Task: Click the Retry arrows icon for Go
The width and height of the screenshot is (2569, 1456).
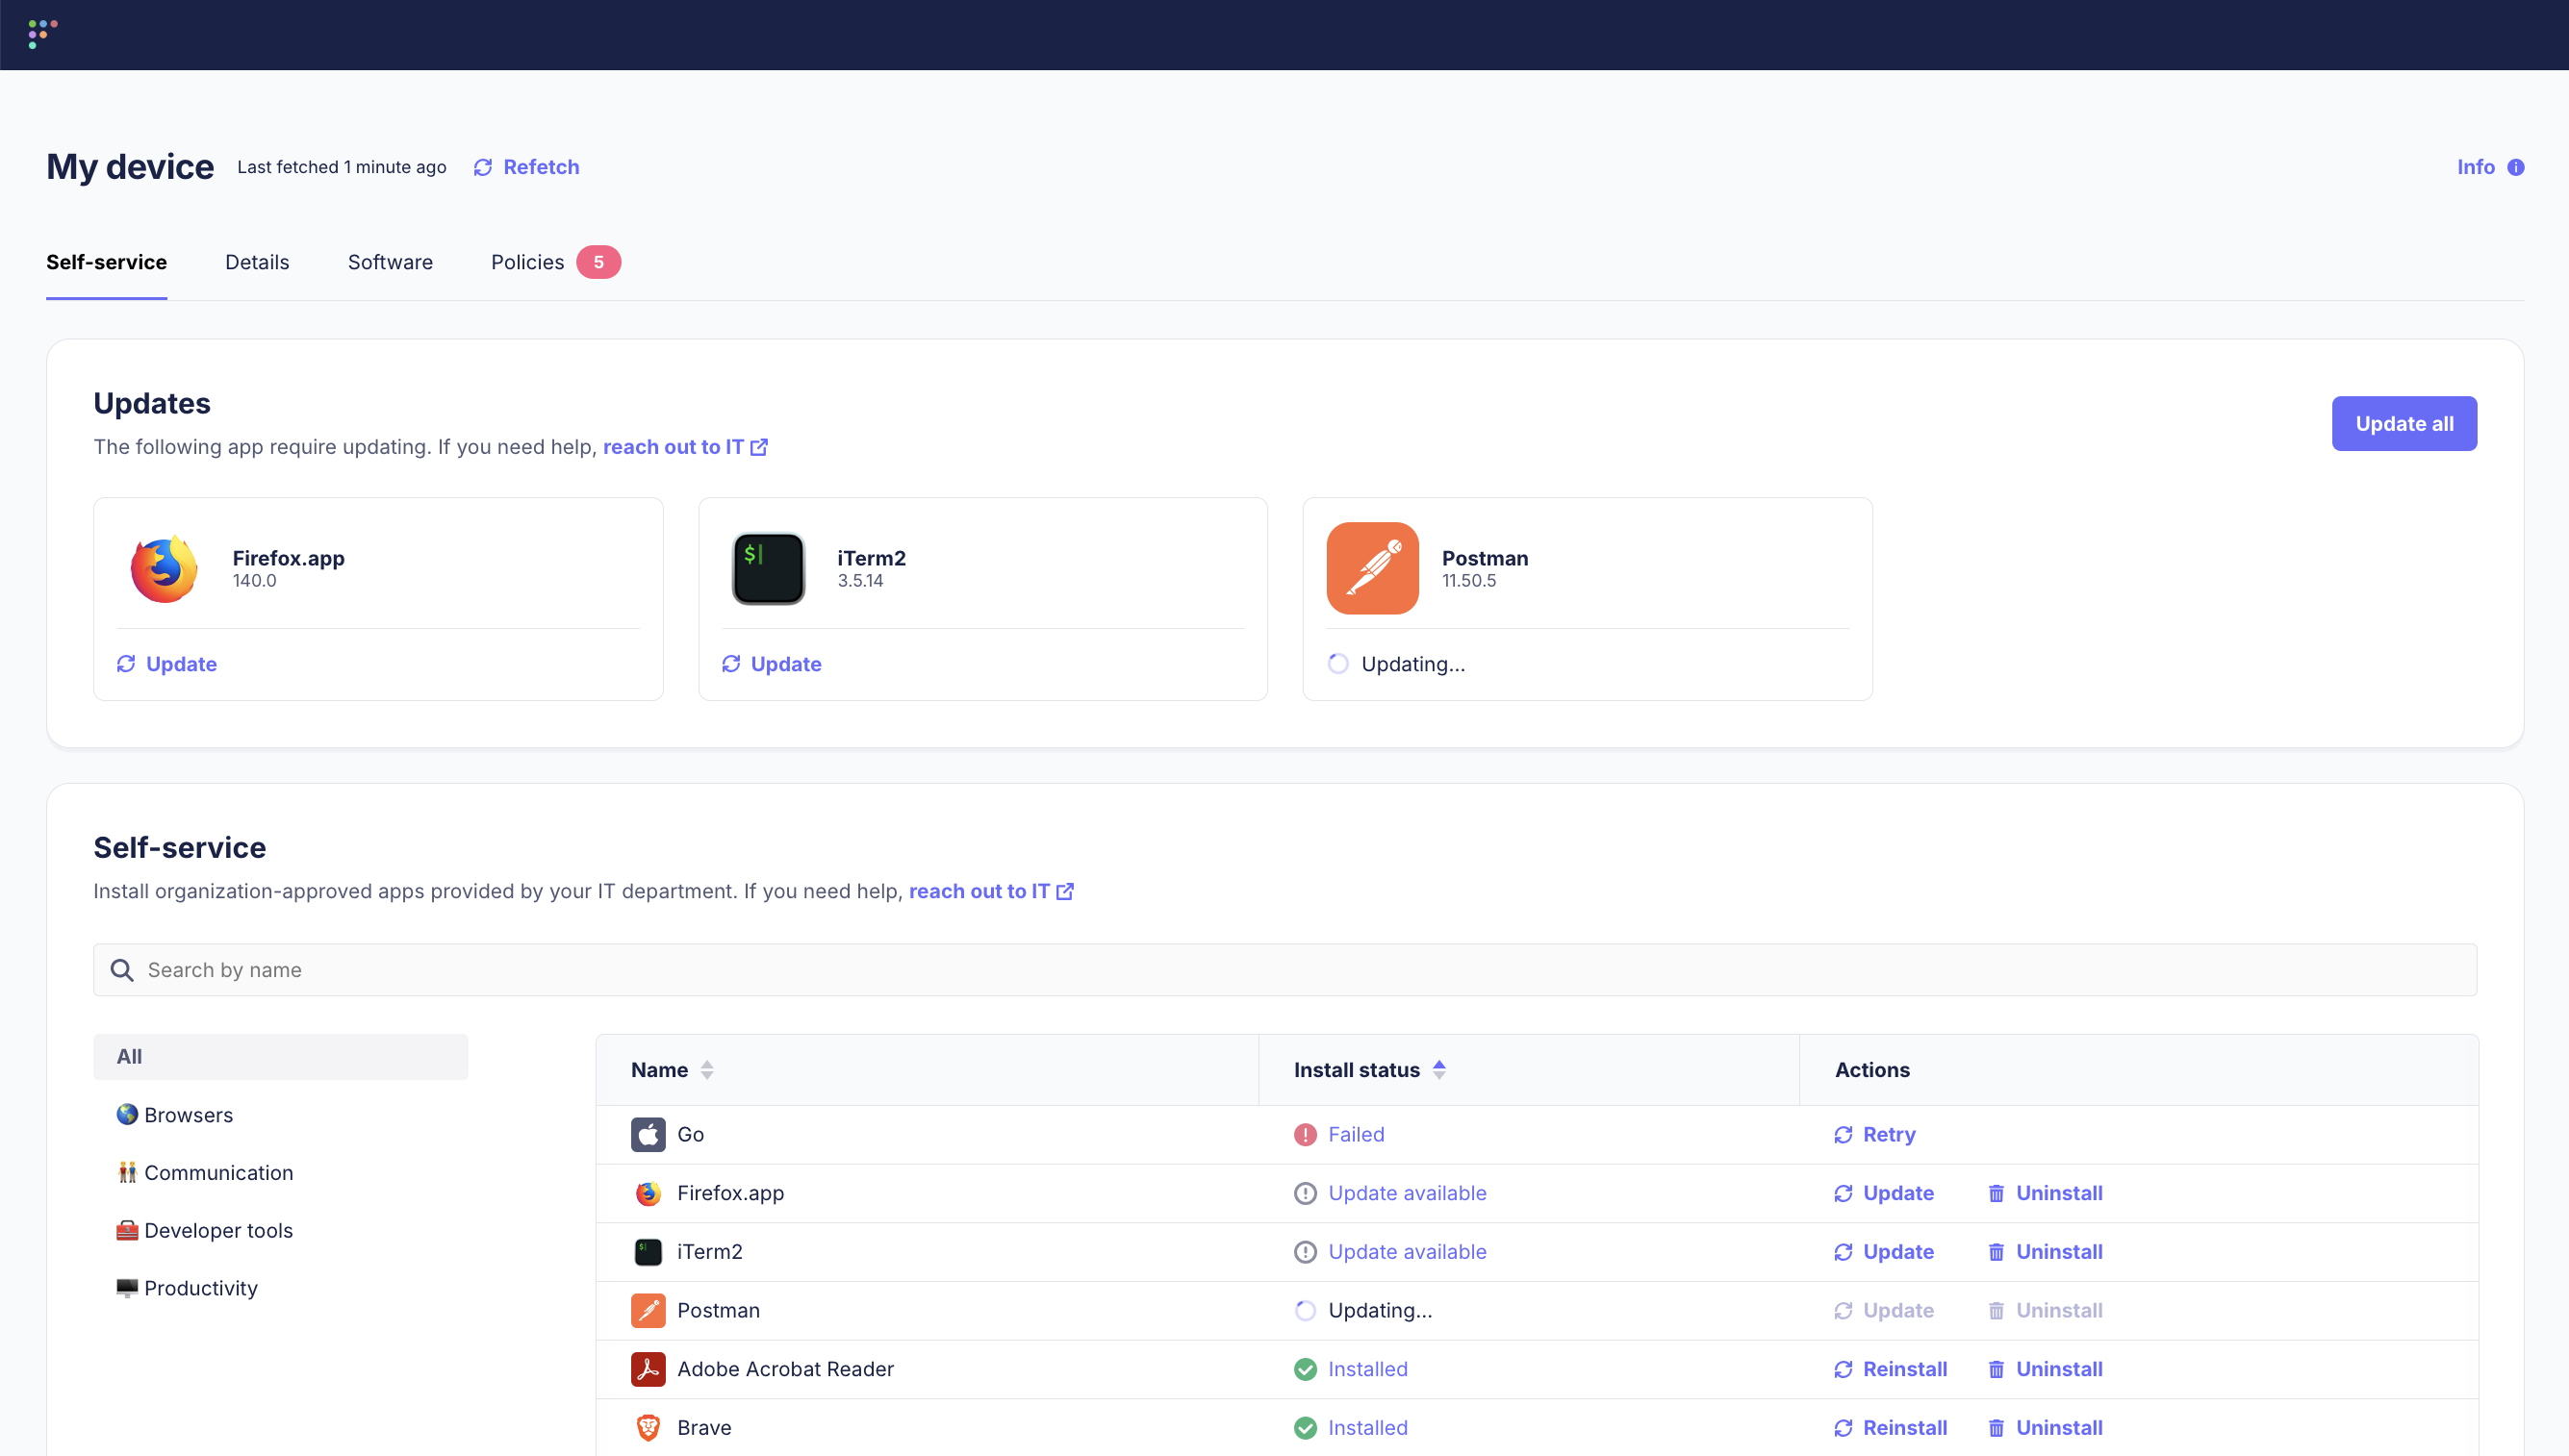Action: tap(1844, 1135)
